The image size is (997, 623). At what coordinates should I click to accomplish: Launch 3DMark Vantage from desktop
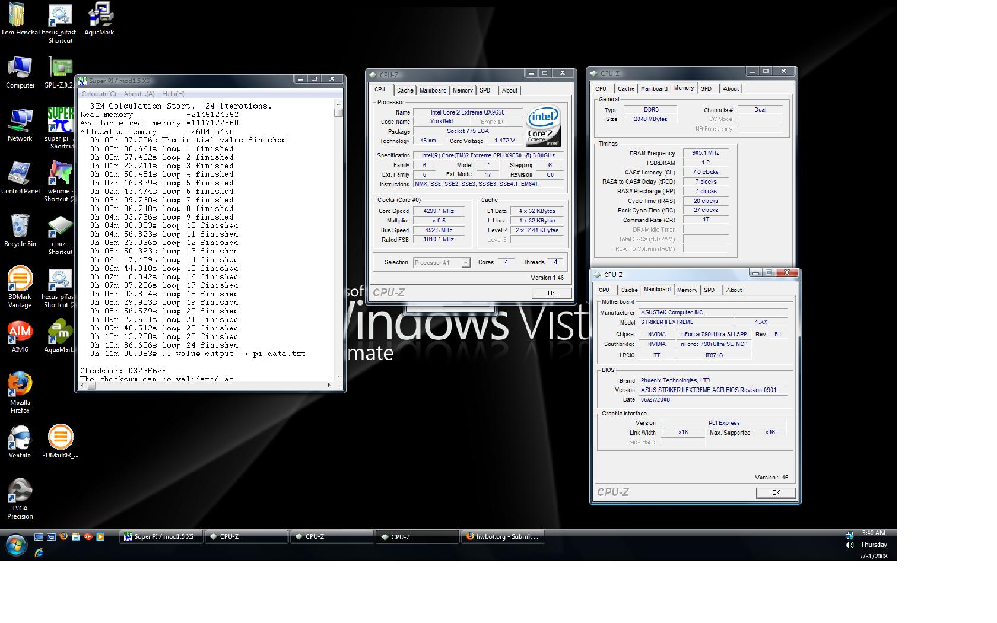click(x=20, y=287)
